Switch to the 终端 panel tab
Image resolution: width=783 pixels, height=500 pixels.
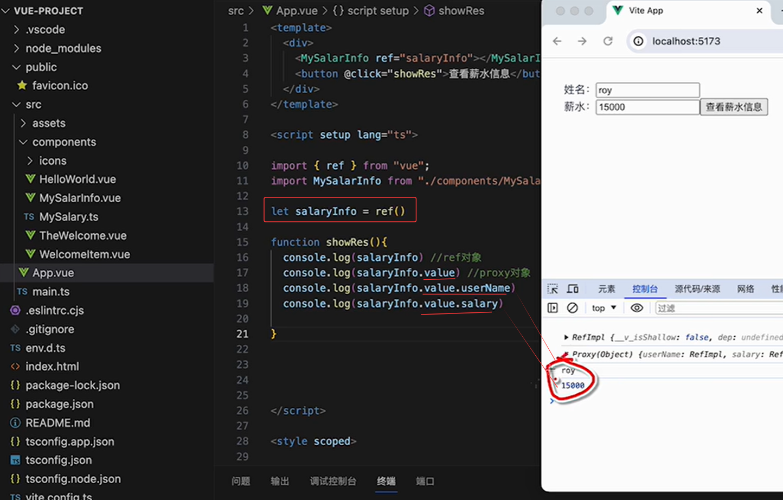point(386,481)
